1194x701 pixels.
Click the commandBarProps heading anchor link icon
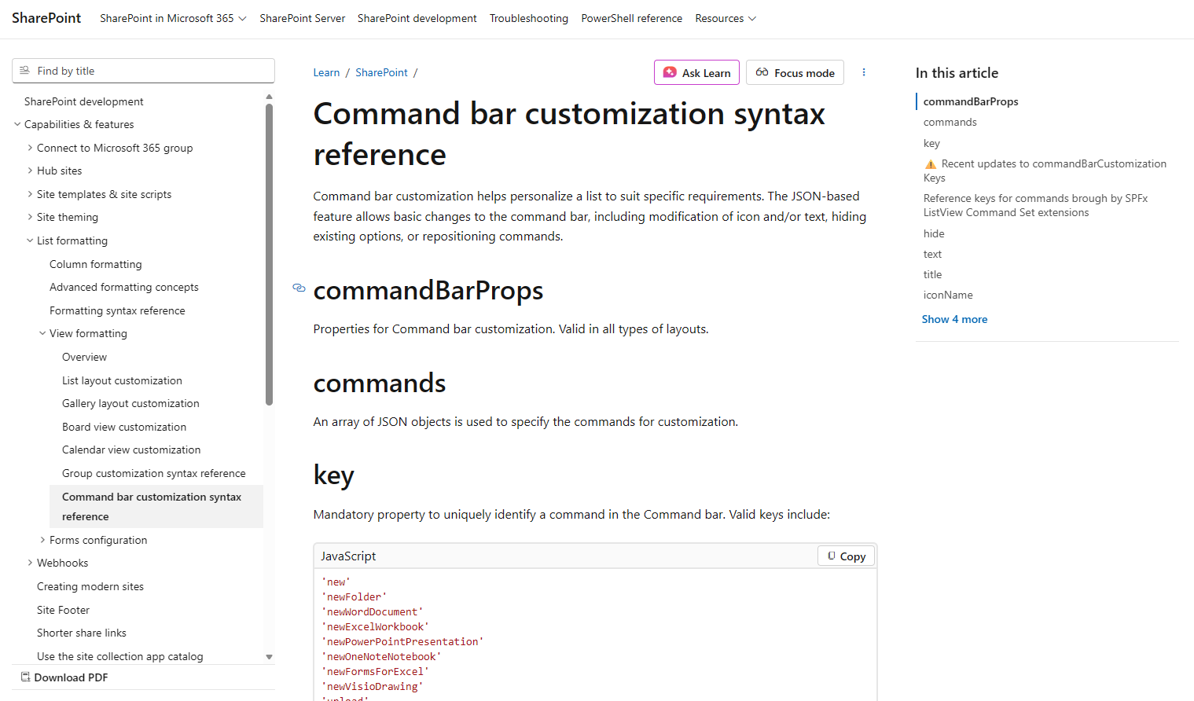click(299, 288)
